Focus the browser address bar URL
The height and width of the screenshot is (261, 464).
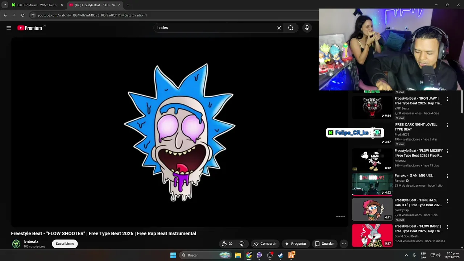pos(92,15)
